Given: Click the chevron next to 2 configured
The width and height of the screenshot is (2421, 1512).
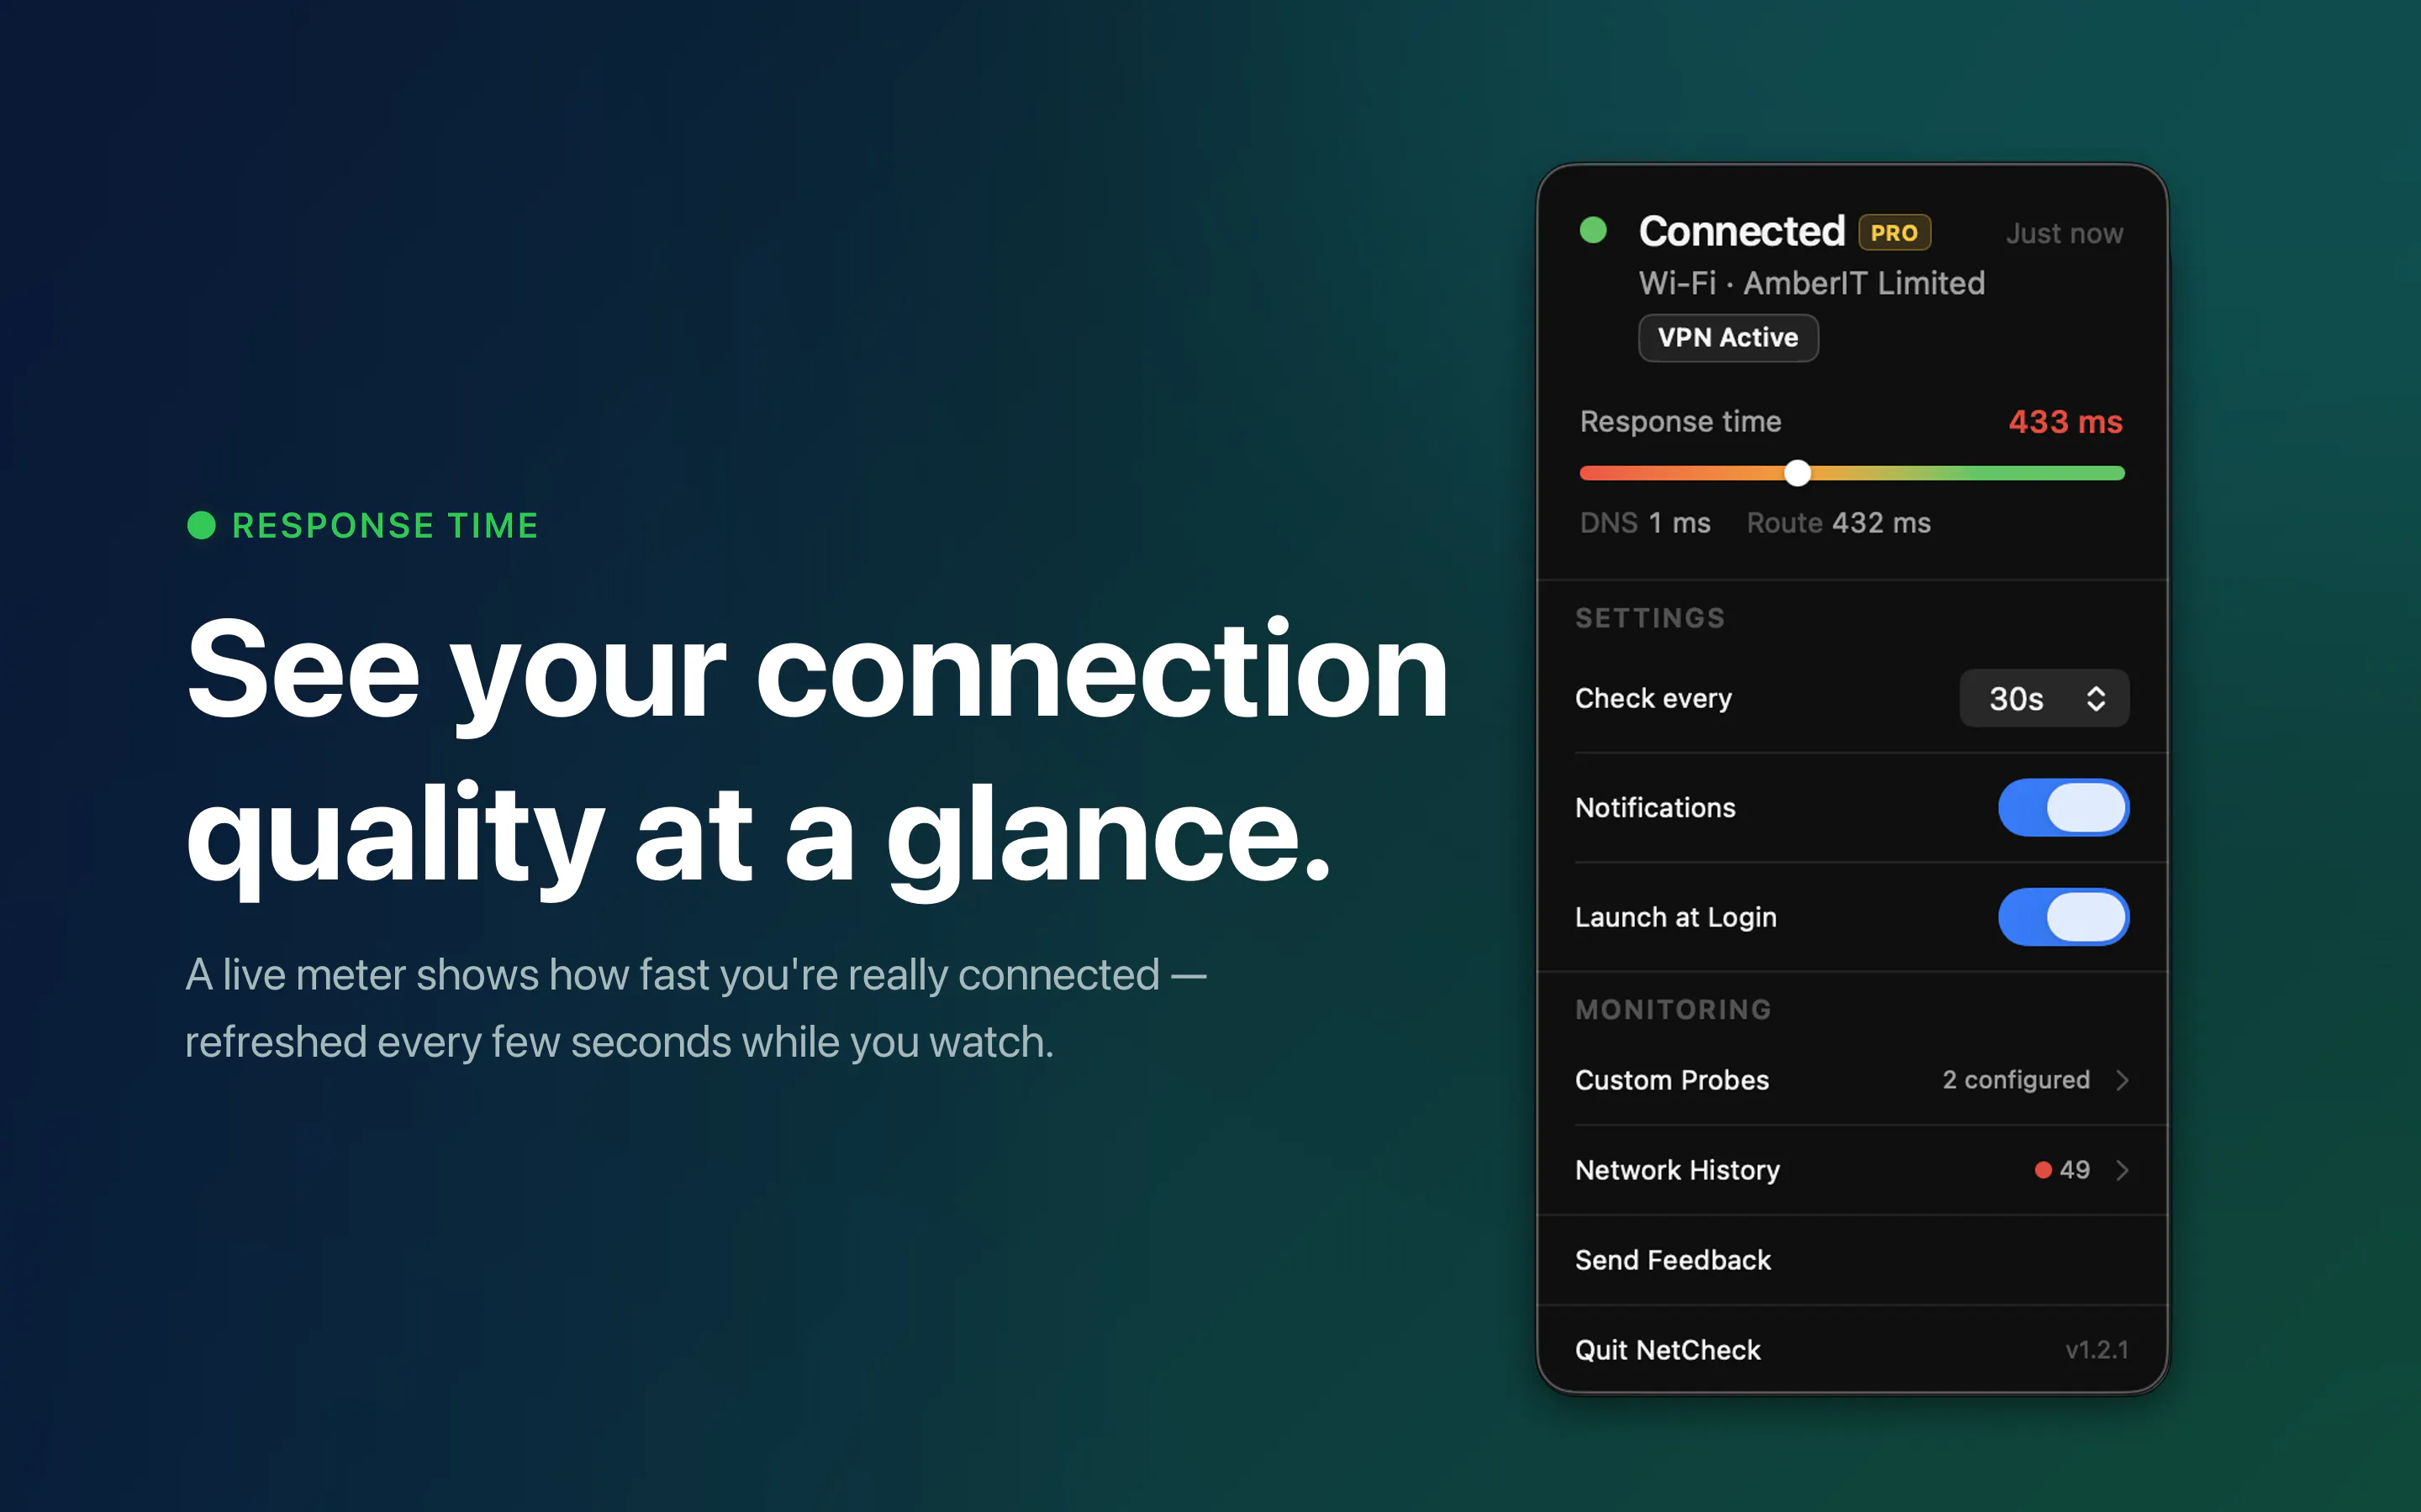Looking at the screenshot, I should (x=2122, y=1080).
